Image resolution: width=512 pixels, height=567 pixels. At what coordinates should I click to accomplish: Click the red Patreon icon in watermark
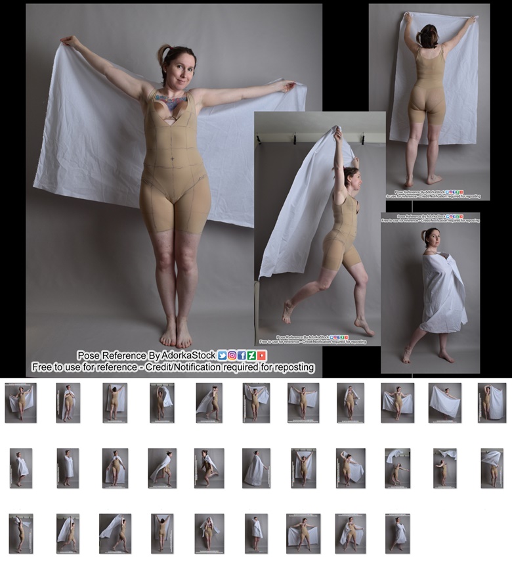[x=262, y=355]
